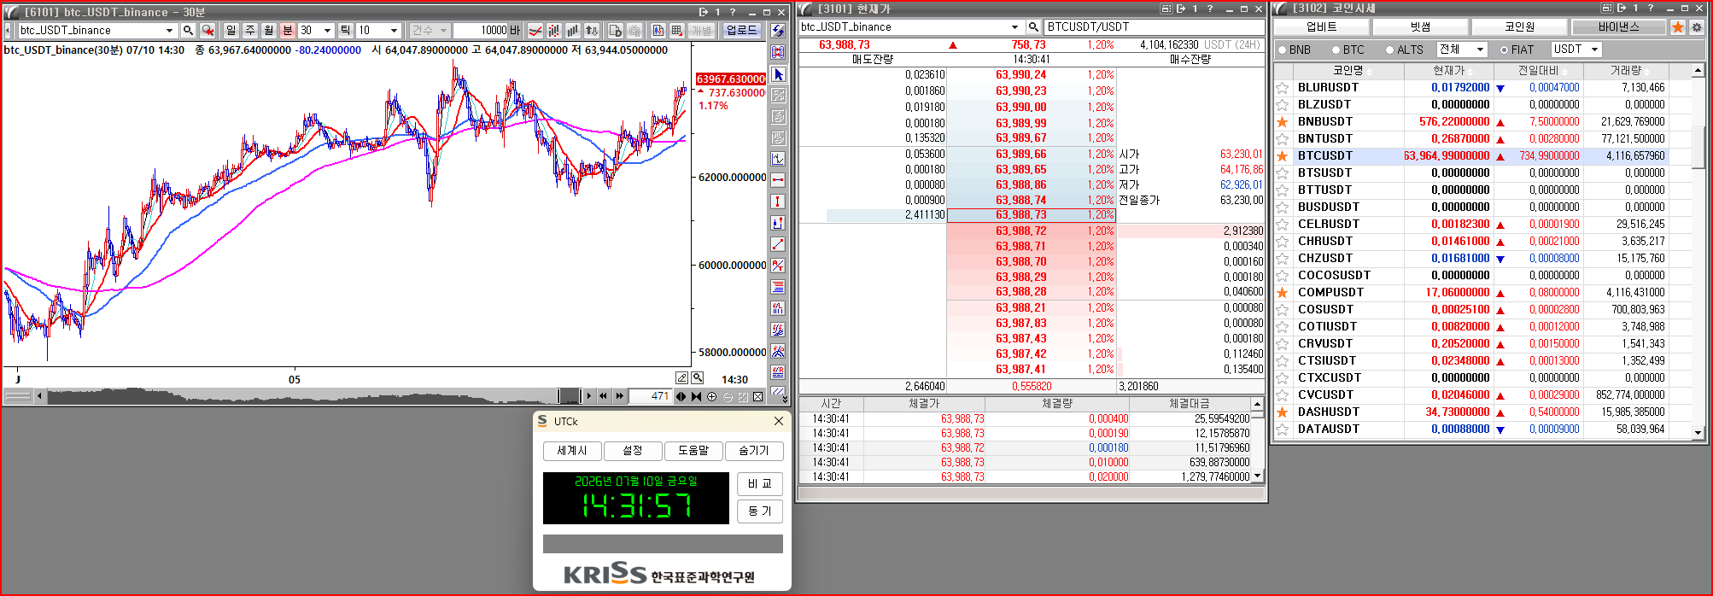Click the bar chart type icon in toolbar
Viewport: 1713px width, 596px height.
pyautogui.click(x=572, y=30)
